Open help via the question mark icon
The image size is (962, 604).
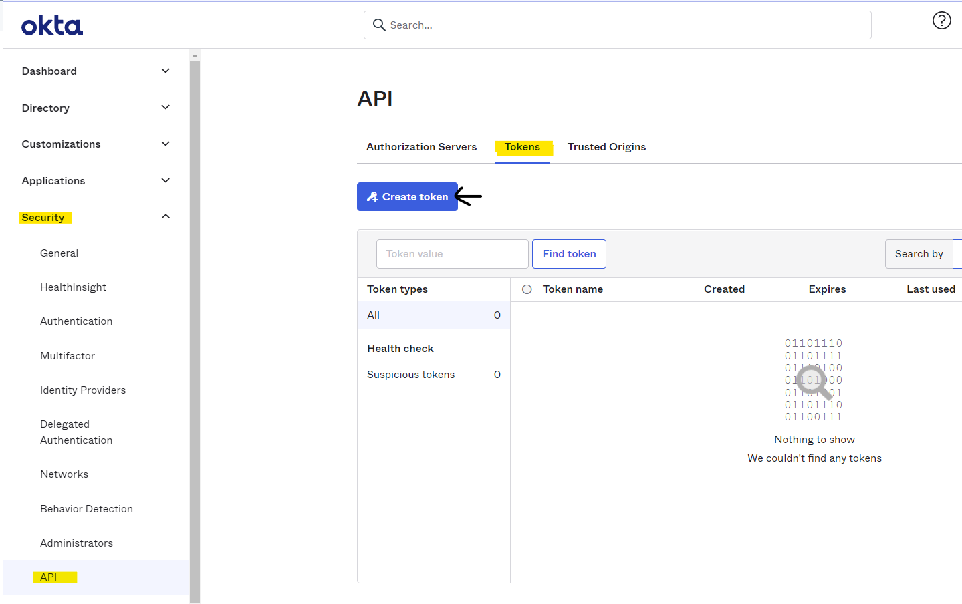pyautogui.click(x=941, y=20)
